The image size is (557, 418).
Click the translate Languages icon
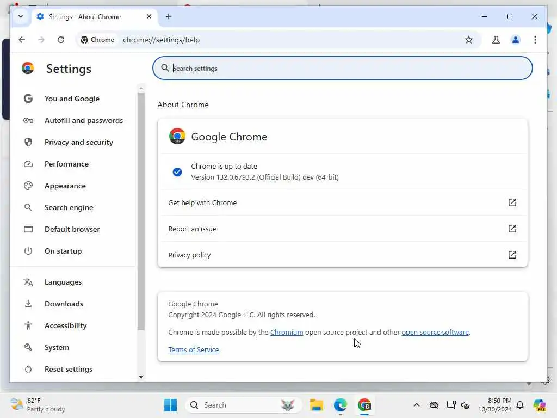pyautogui.click(x=28, y=282)
